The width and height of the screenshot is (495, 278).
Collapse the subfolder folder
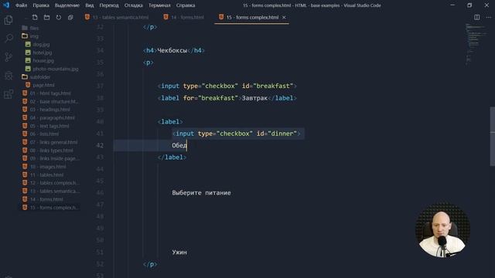tap(40, 77)
